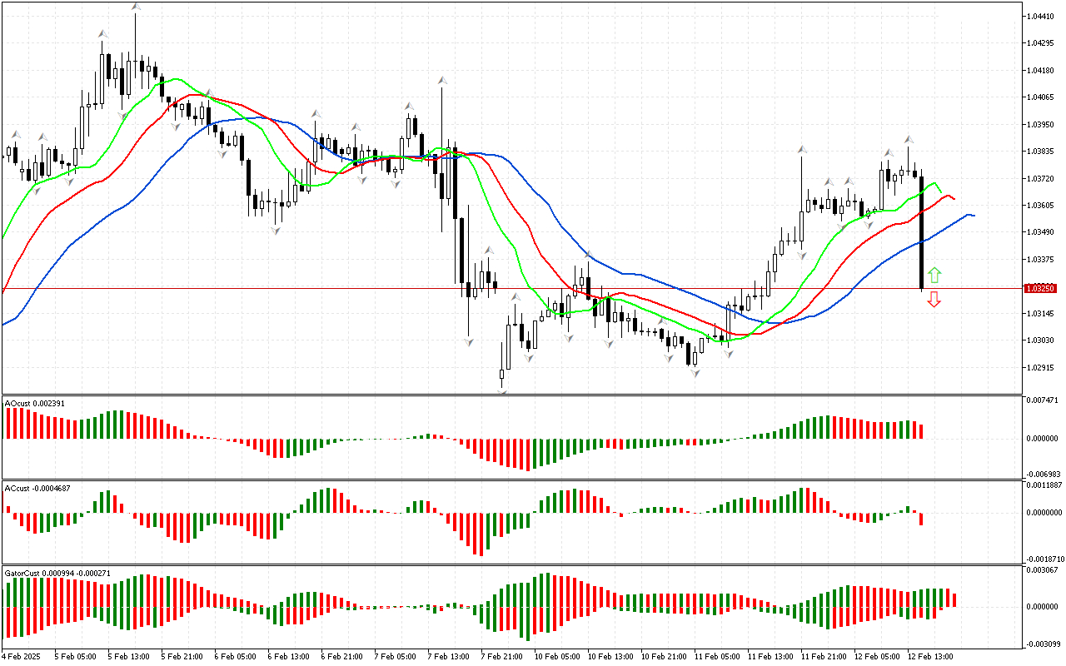Click the 12 Feb 05:00 time axis label
Image resolution: width=1066 pixels, height=666 pixels.
[x=877, y=657]
